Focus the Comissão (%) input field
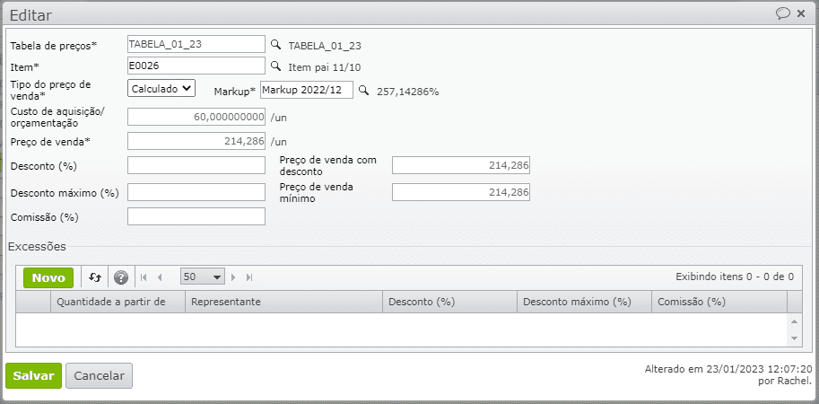 [x=196, y=216]
